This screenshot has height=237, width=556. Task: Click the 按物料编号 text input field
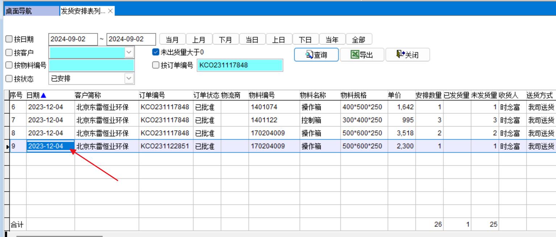[91, 66]
